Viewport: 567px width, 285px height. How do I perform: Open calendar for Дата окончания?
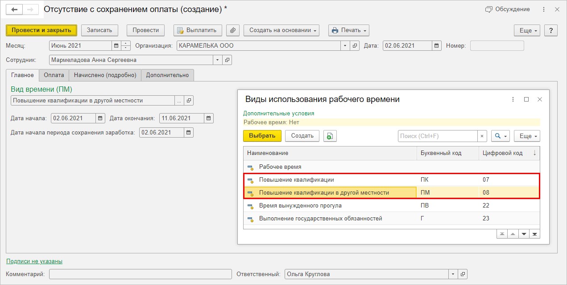coord(208,118)
